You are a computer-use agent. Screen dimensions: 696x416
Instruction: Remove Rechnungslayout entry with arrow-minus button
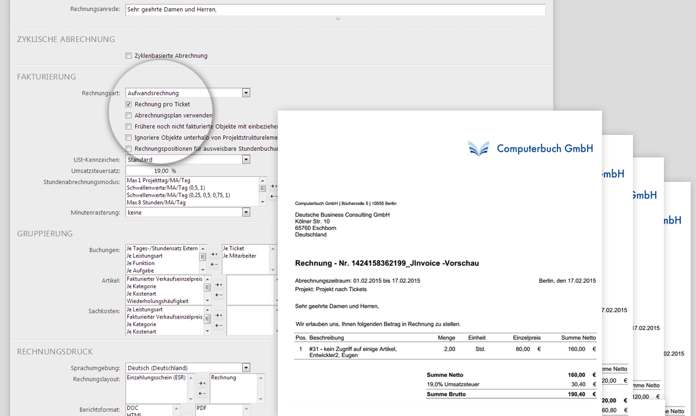[x=202, y=393]
